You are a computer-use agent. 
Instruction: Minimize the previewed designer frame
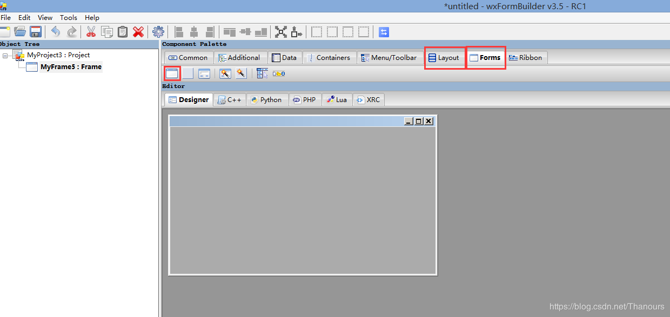[409, 122]
